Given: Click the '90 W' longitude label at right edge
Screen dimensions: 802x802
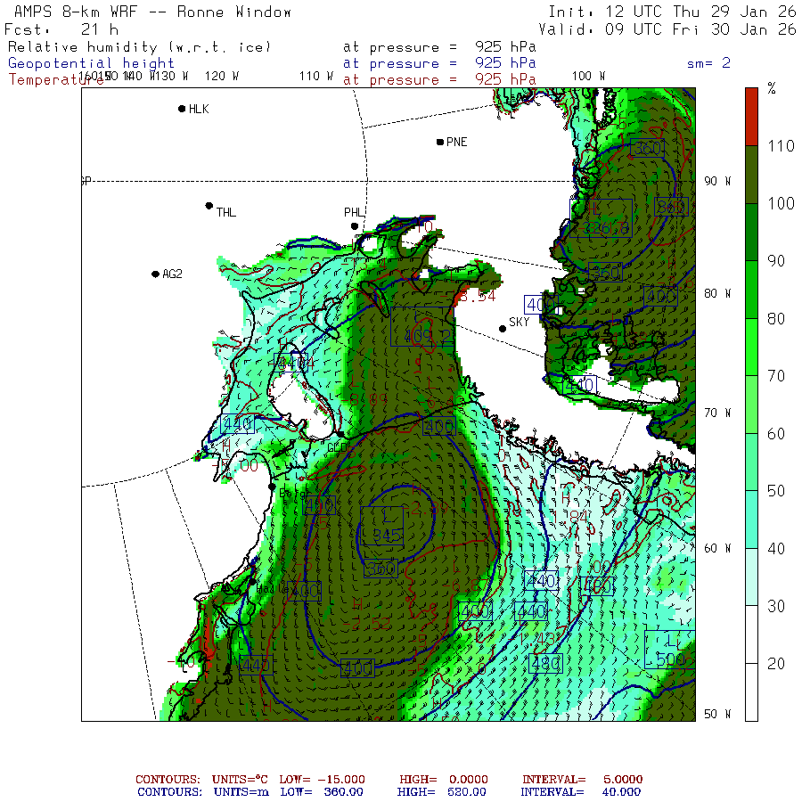Looking at the screenshot, I should [x=717, y=181].
